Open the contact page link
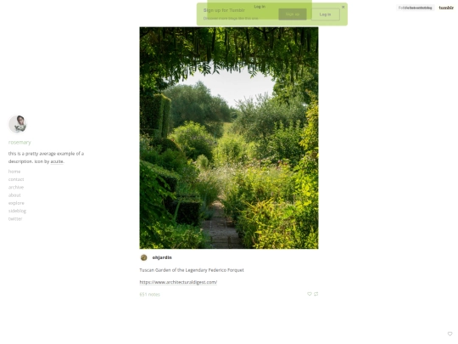 (16, 179)
